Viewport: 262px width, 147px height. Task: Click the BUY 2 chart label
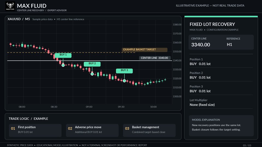(x=92, y=64)
